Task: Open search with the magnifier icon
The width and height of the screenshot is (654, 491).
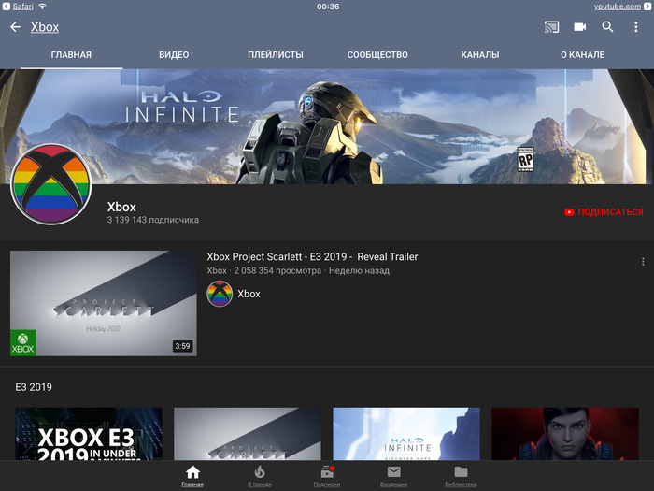Action: point(607,27)
